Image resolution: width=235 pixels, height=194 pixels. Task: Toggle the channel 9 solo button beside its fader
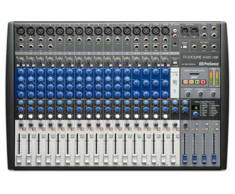(101, 136)
